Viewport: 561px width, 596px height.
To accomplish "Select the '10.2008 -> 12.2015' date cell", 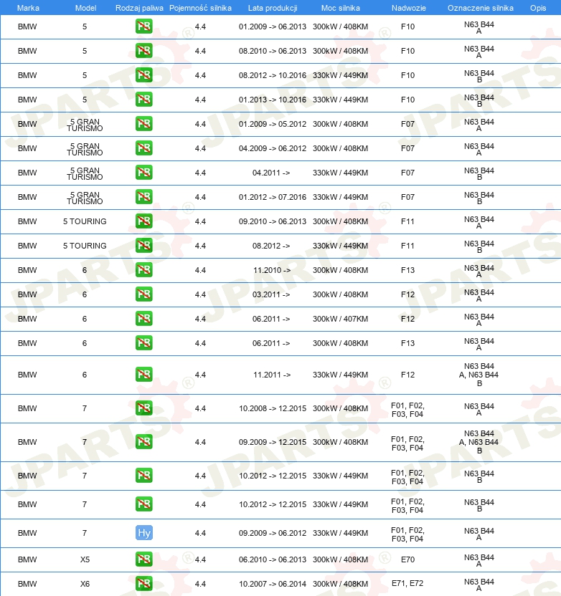I will coord(273,408).
